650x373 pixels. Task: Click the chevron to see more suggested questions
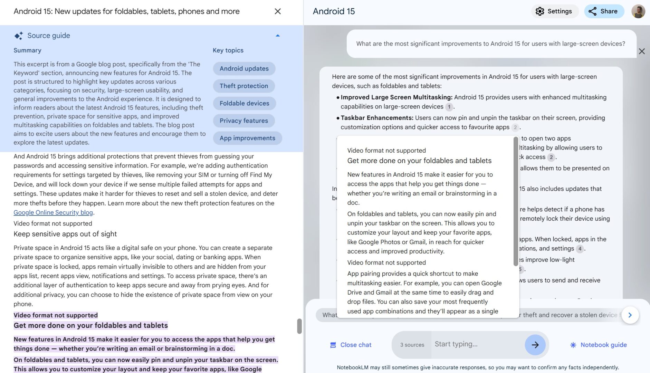pos(630,315)
